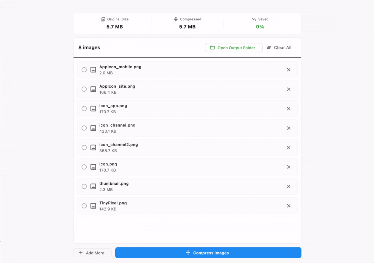Click the Compressed stat icon
Image resolution: width=374 pixels, height=263 pixels.
coord(176,19)
